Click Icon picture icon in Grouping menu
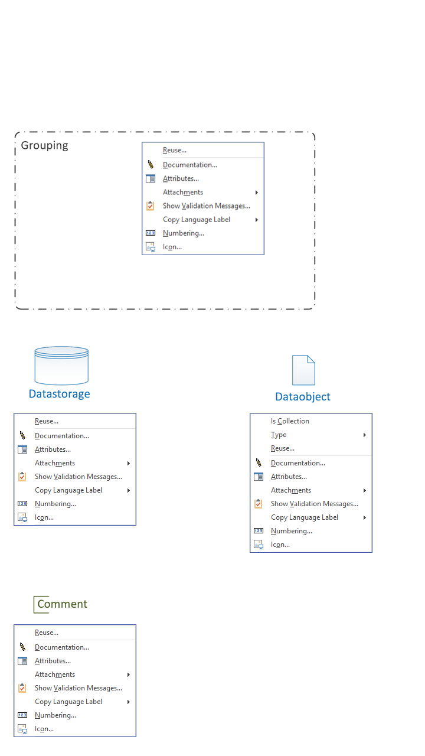This screenshot has width=425, height=756. (151, 247)
